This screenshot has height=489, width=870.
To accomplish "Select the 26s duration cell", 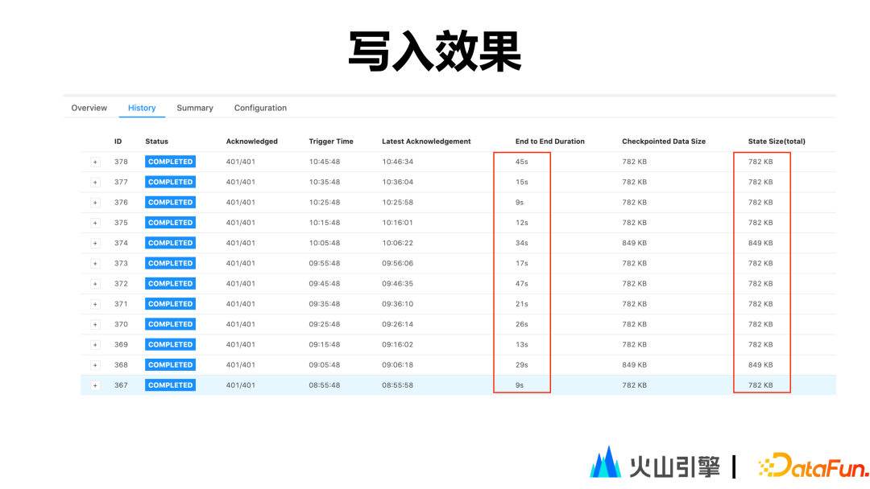I will pyautogui.click(x=521, y=324).
